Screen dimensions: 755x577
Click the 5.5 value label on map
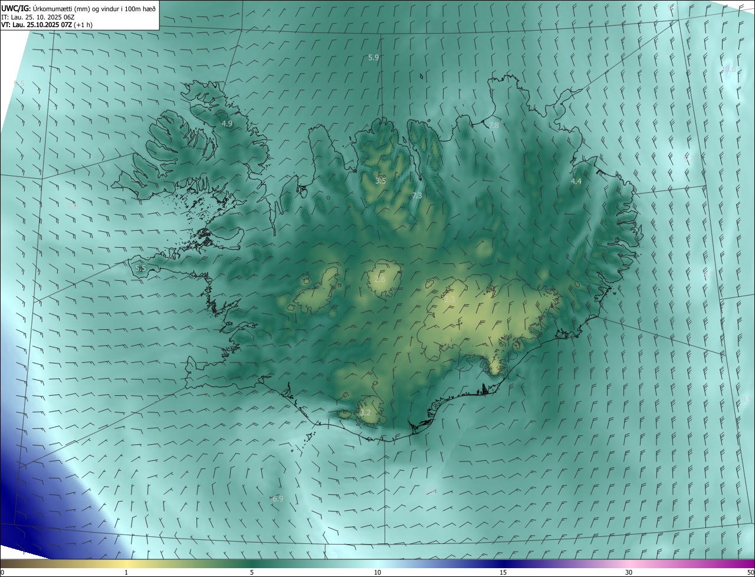tap(140, 268)
